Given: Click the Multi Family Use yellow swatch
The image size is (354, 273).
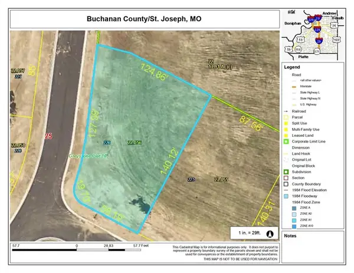Looking at the screenshot, I should point(286,130).
